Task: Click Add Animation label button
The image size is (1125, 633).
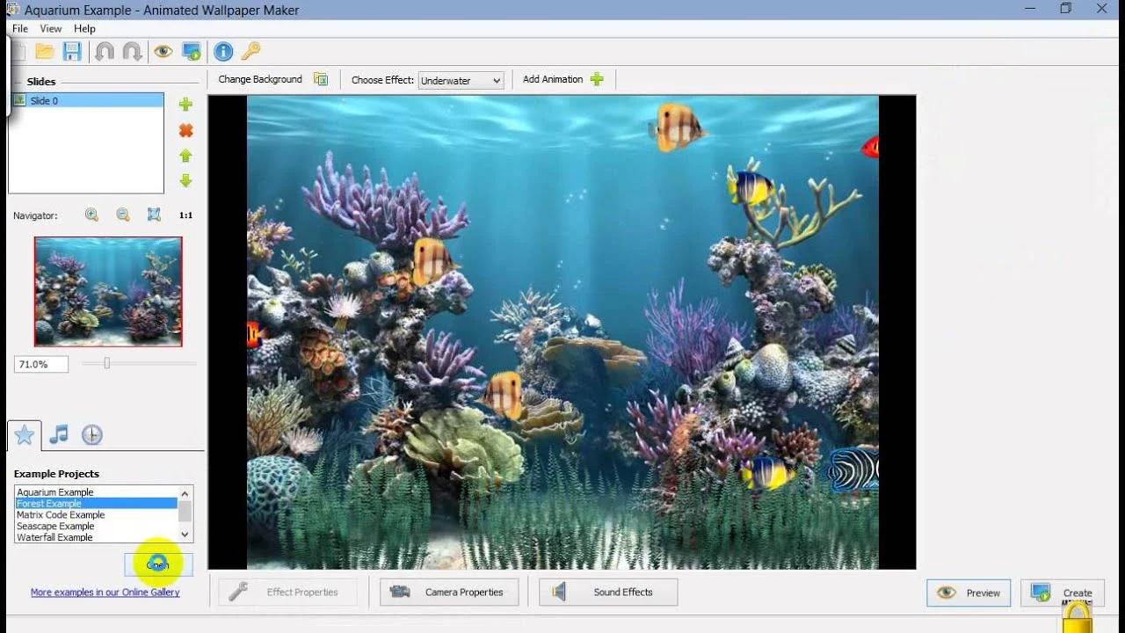Action: pyautogui.click(x=553, y=79)
